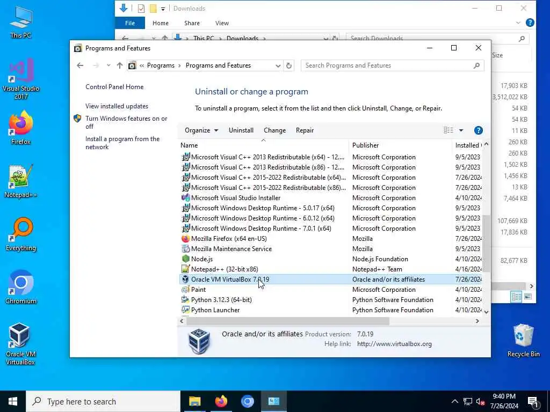Open Downloads window help icon

coord(530,23)
